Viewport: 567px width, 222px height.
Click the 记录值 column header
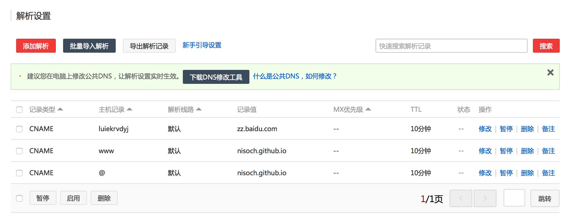point(247,110)
